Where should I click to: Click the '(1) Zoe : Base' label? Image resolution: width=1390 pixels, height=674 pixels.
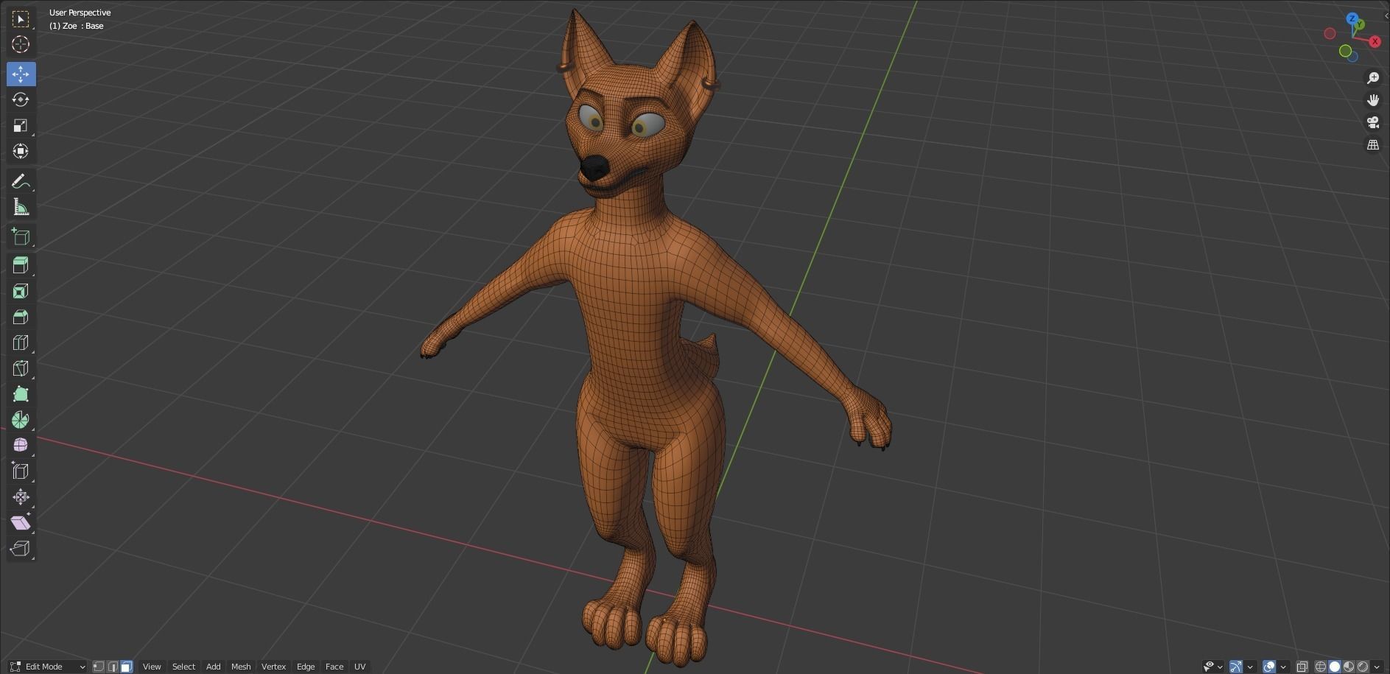pyautogui.click(x=77, y=26)
